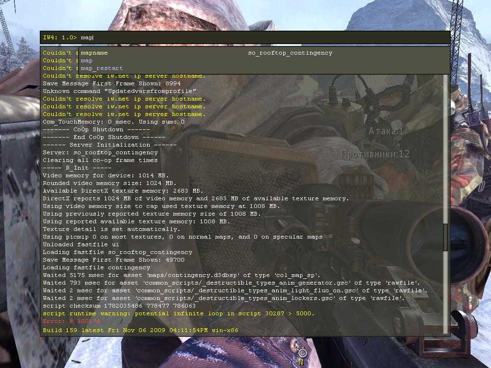Click the "Using video memory size to cap" line
Viewport: 491px width, 368px height.
tap(162, 206)
